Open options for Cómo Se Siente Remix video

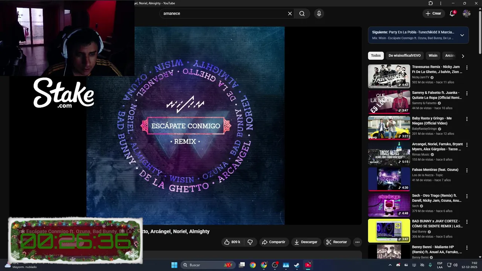pyautogui.click(x=467, y=222)
